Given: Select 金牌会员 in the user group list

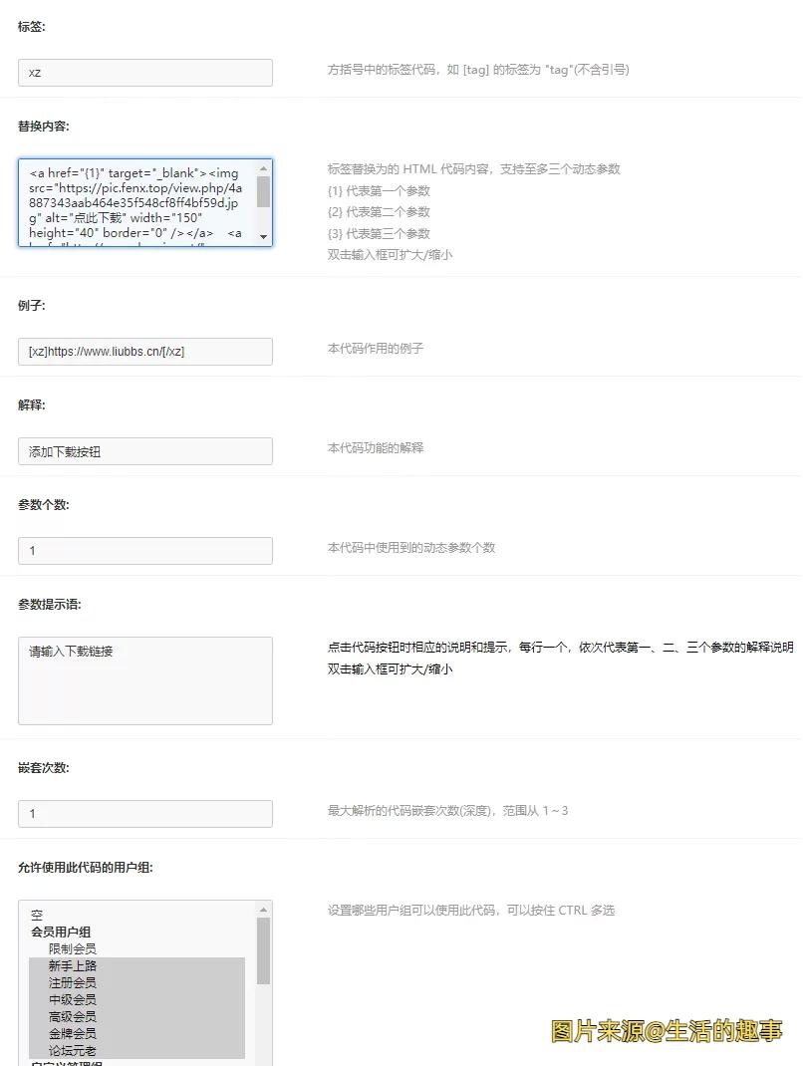Looking at the screenshot, I should click(73, 1033).
